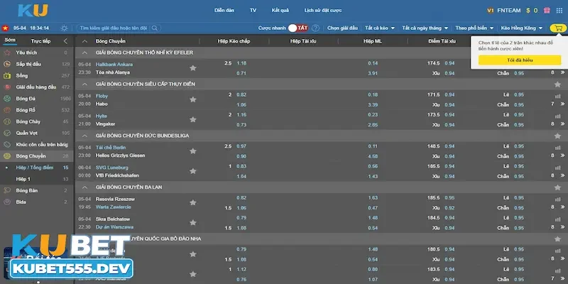Screen dimensions: 568x284
Task: Click the sun theme brightness icon
Action: [65, 28]
